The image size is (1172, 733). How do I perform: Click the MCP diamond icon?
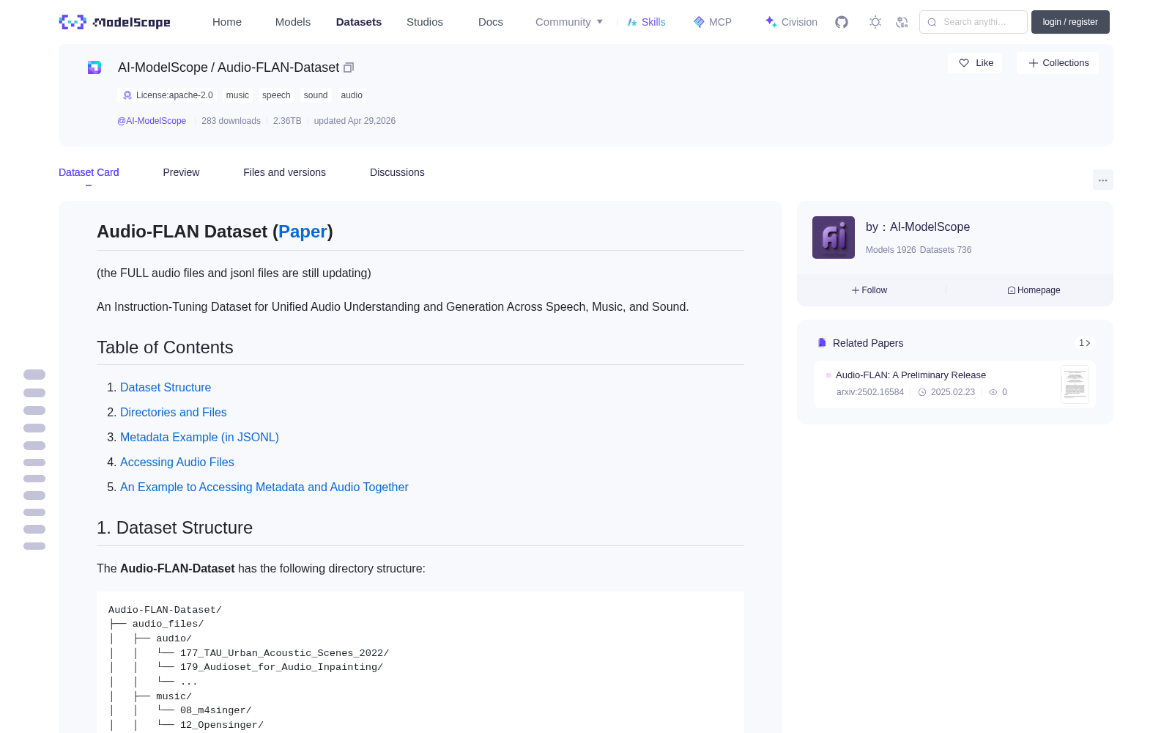tap(699, 22)
